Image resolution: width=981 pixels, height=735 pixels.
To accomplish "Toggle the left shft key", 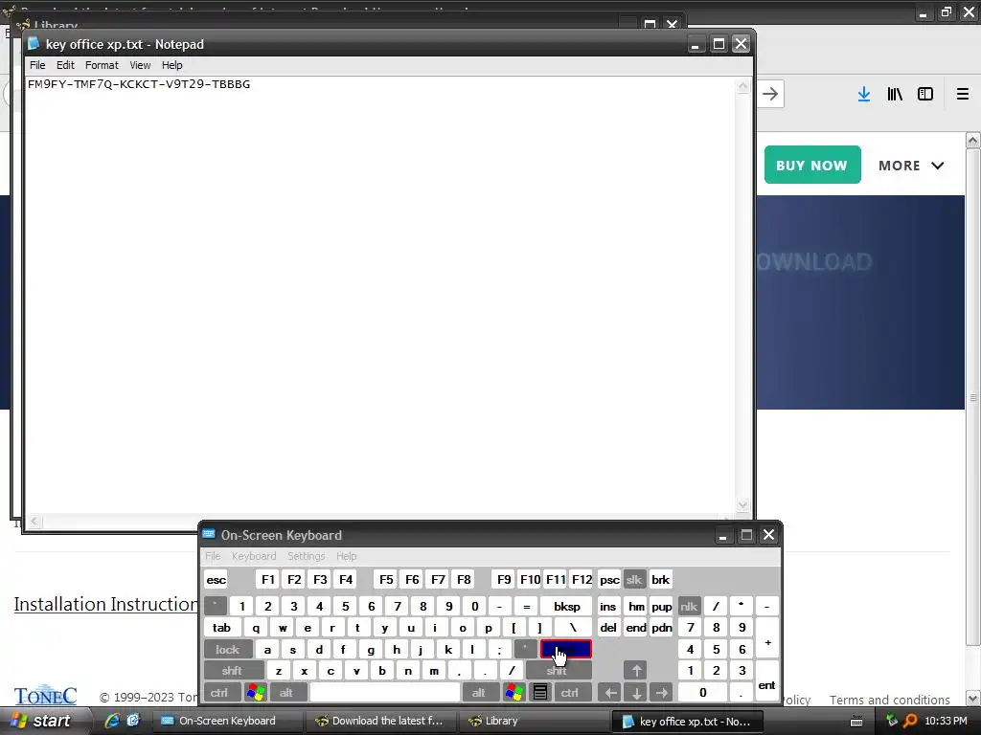I will 232,671.
